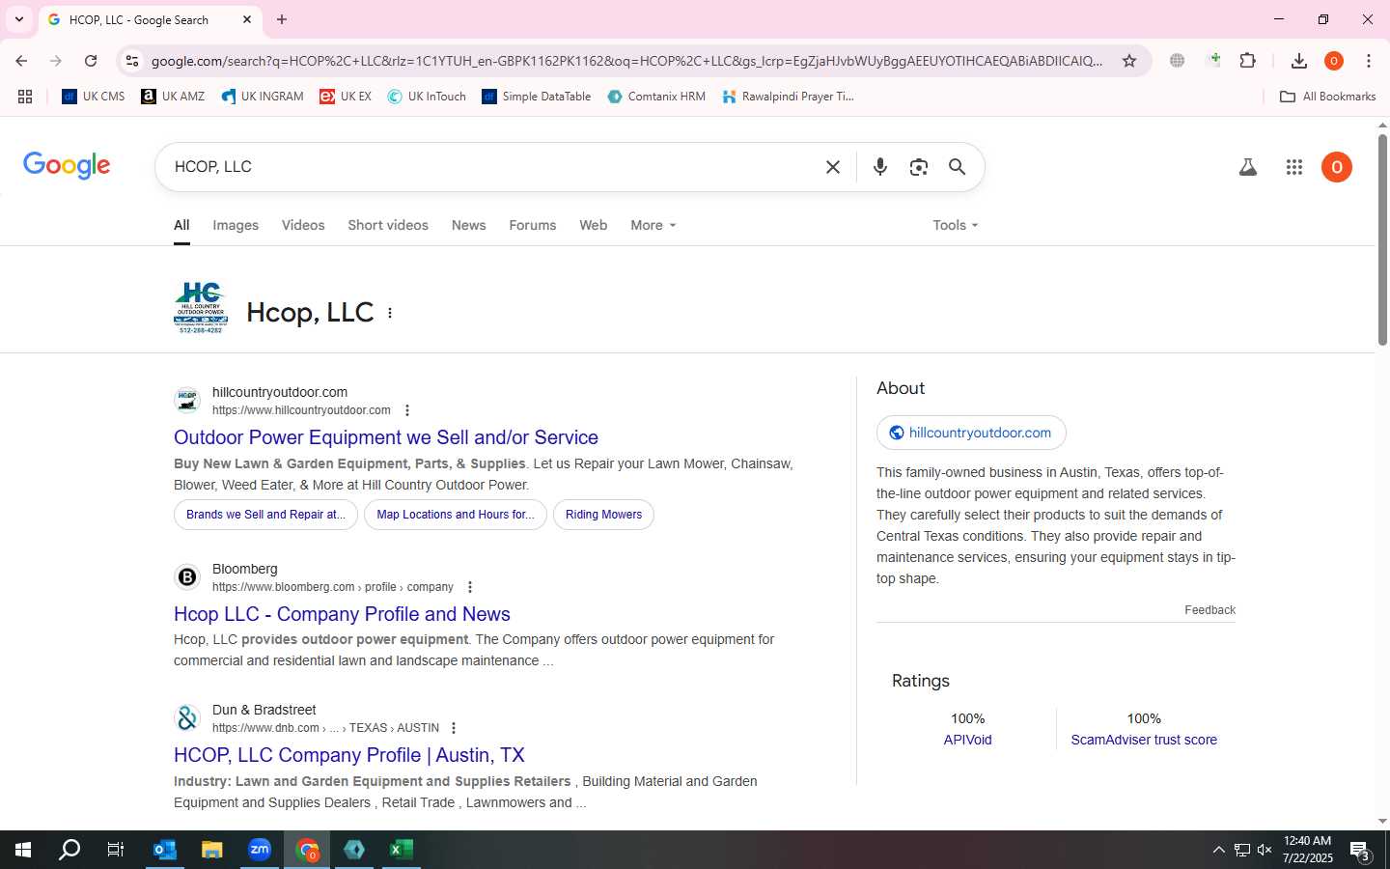
Task: Open Outlook from the taskbar
Action: 165,850
